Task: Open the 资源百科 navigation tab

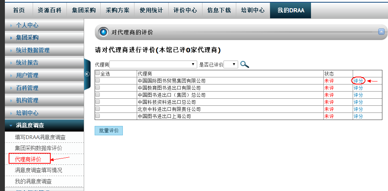Action: click(x=50, y=10)
